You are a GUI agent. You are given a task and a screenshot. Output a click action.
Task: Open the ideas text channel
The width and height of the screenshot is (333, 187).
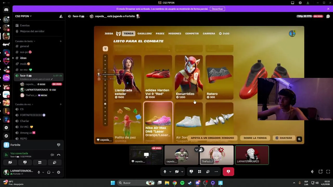[38, 58]
